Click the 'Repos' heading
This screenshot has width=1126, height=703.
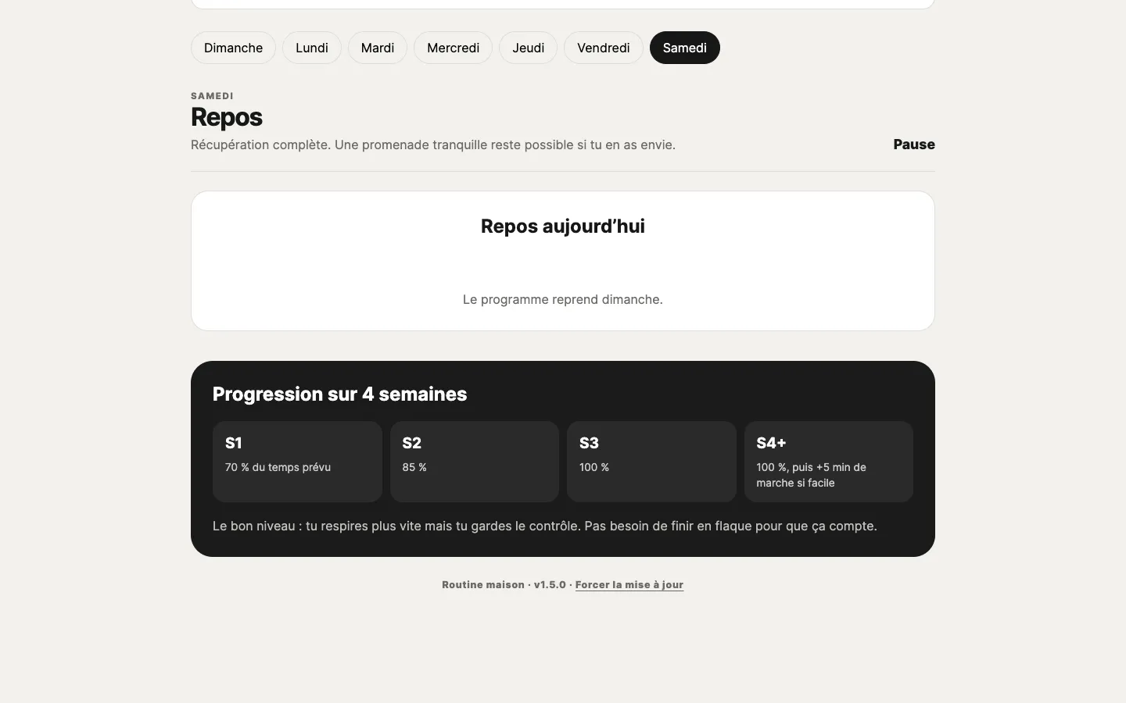227,117
